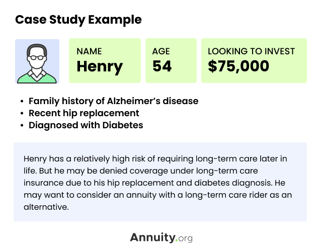
Task: Click the LOOKING TO INVEST label
Action: click(x=251, y=51)
